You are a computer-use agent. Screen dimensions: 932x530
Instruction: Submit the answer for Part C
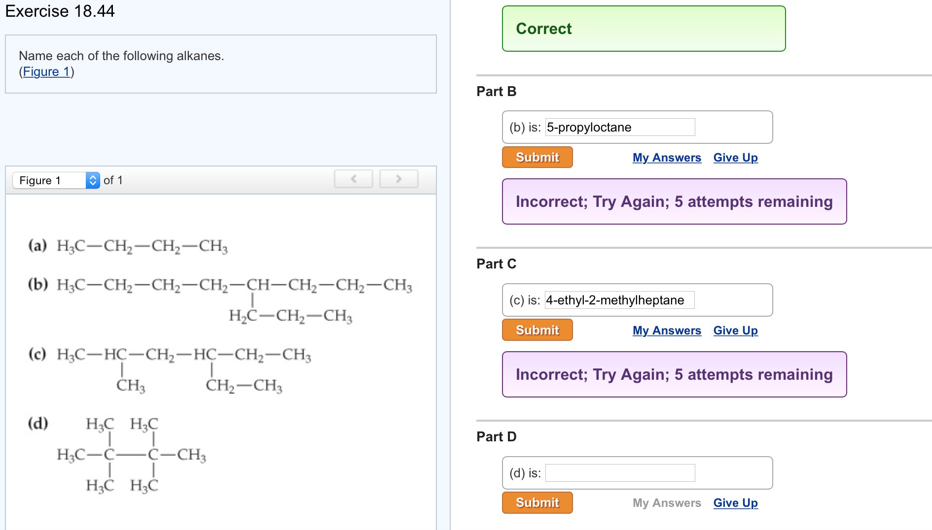pyautogui.click(x=537, y=330)
